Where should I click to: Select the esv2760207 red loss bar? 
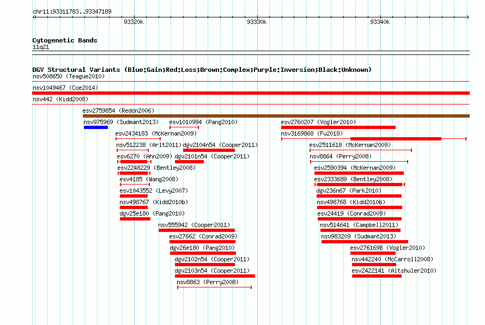[x=338, y=127]
